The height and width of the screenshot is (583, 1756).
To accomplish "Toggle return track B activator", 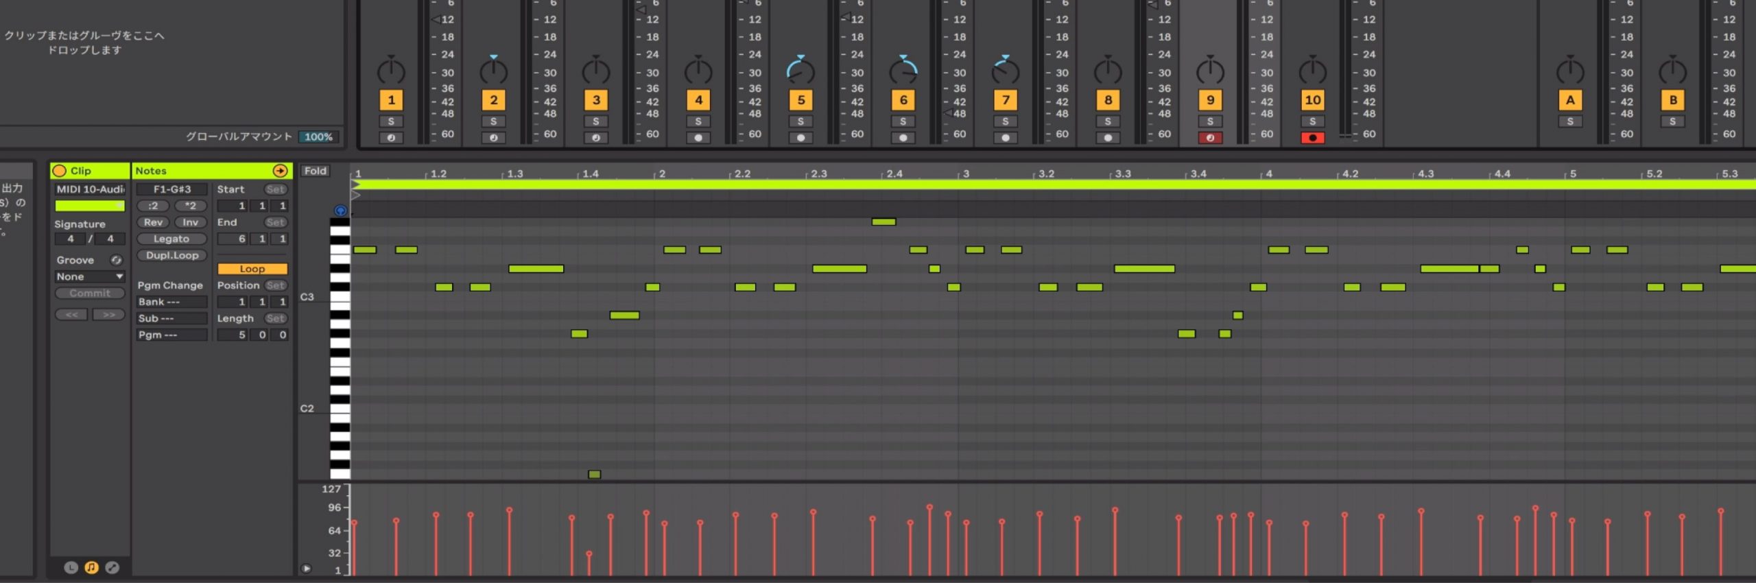I will coord(1672,100).
